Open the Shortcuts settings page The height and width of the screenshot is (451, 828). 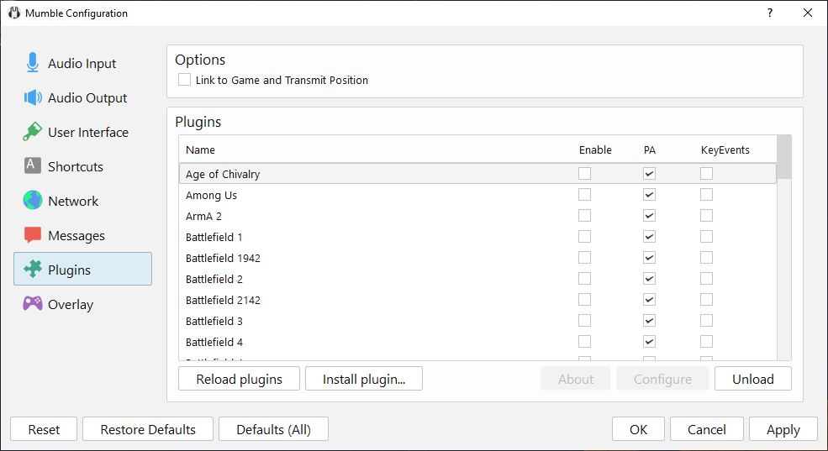(x=82, y=166)
